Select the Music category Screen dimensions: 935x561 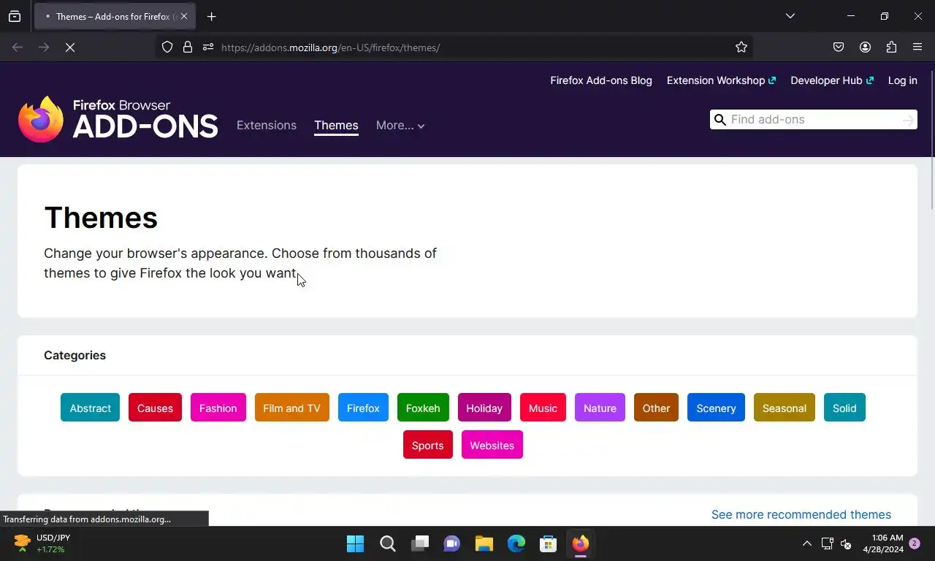tap(543, 408)
